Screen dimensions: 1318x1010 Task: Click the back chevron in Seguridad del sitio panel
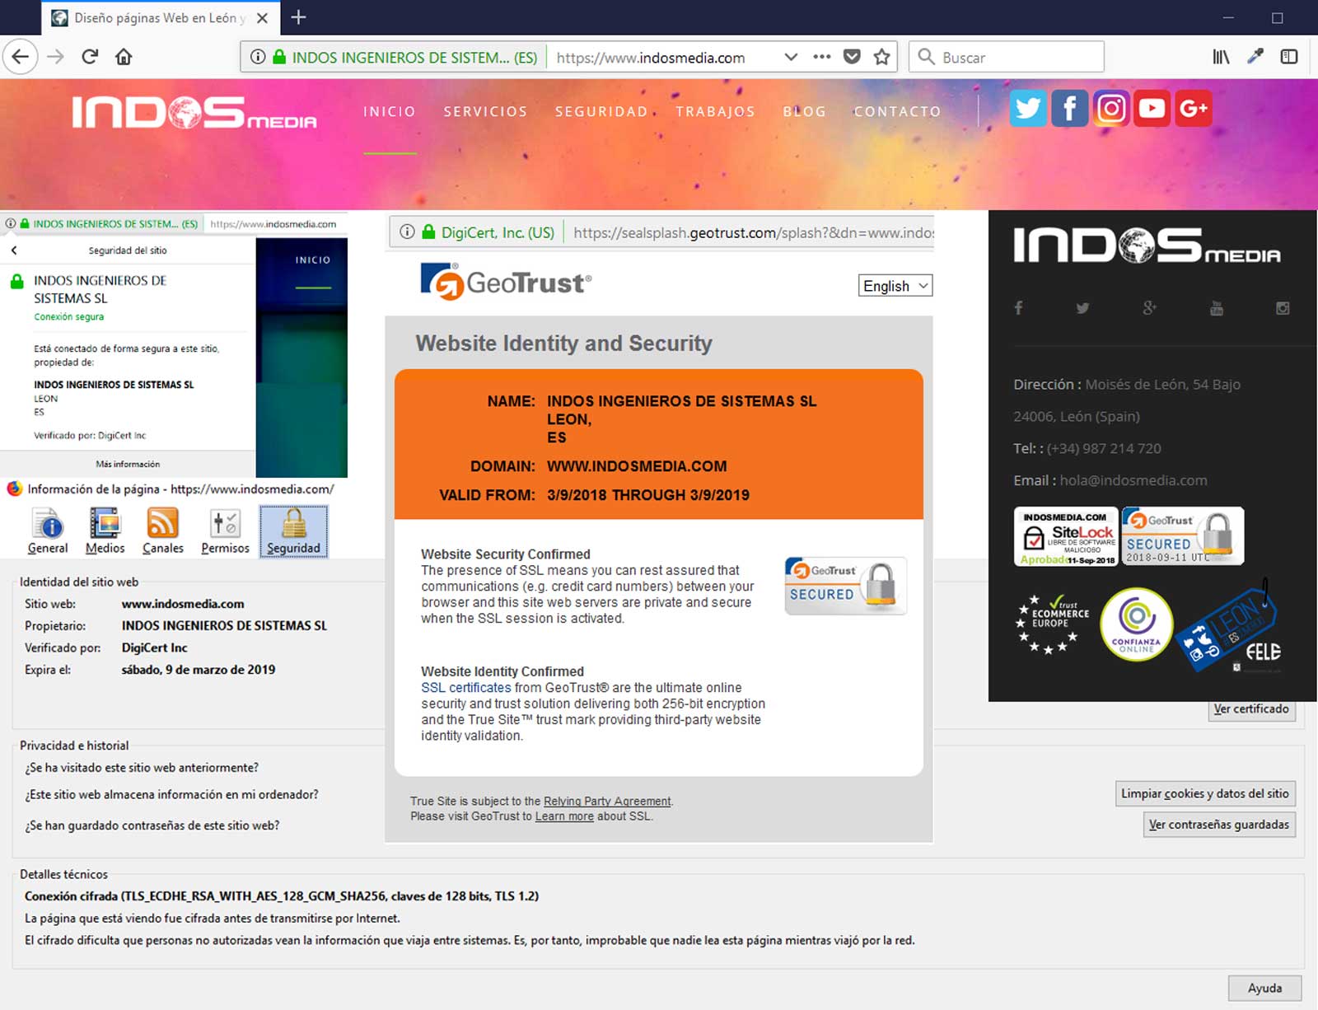[x=14, y=250]
